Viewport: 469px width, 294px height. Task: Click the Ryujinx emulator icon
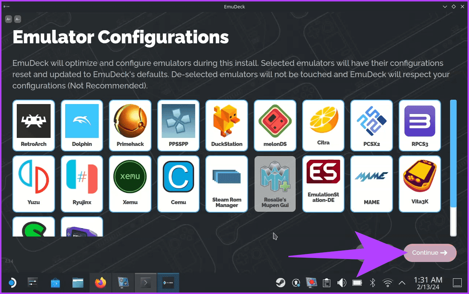pos(82,178)
